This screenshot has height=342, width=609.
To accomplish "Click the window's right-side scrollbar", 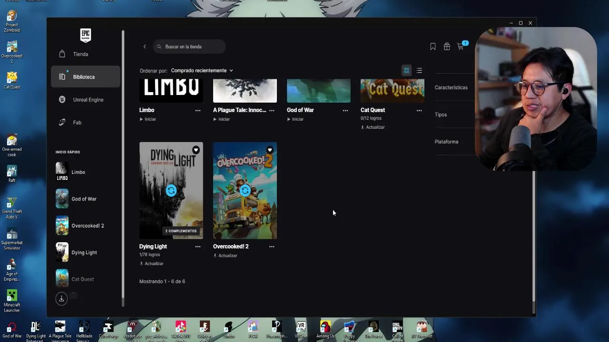I will (x=534, y=236).
